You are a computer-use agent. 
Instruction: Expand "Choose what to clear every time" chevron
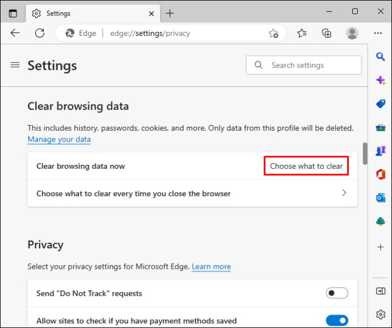344,193
